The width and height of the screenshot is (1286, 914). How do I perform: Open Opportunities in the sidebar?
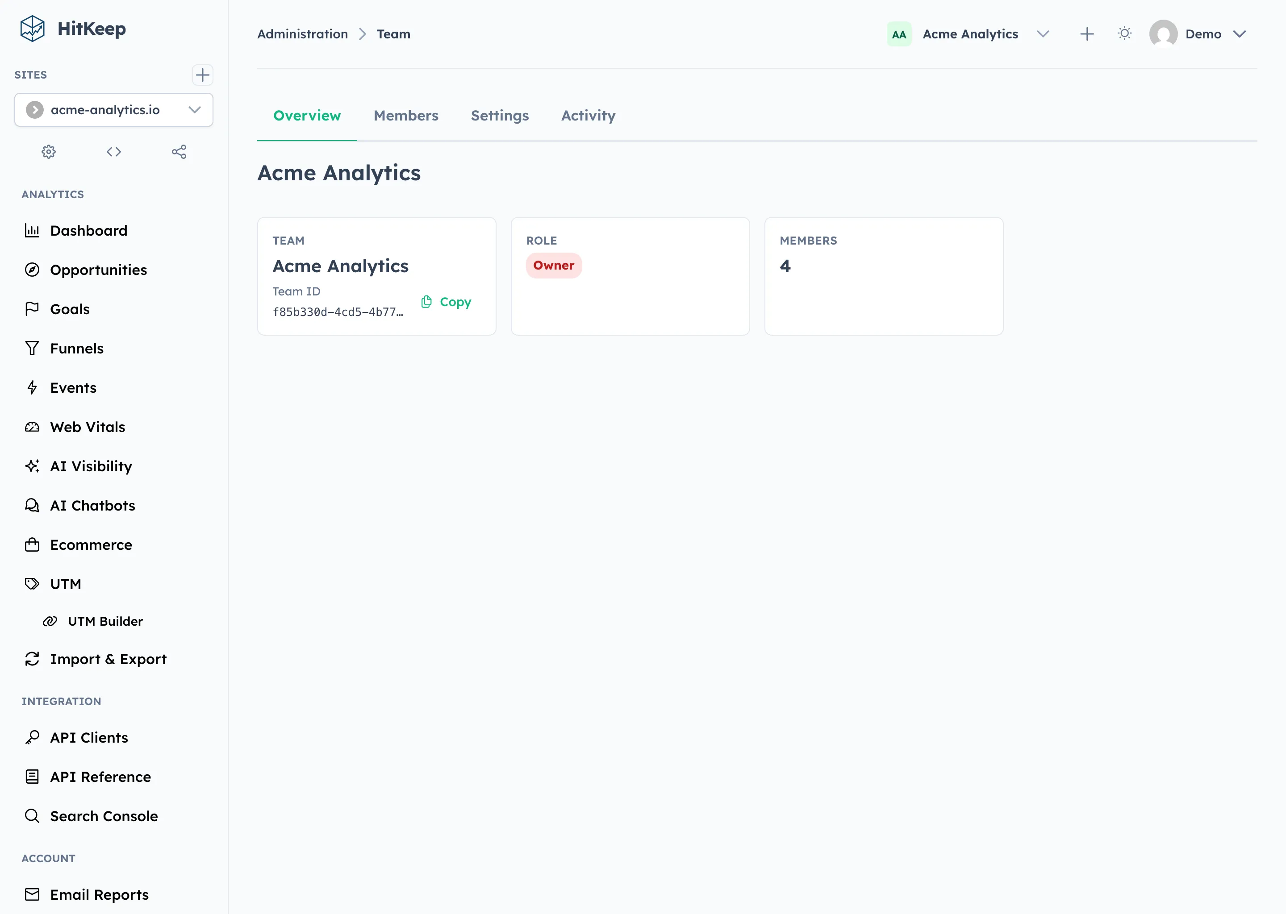click(x=114, y=270)
